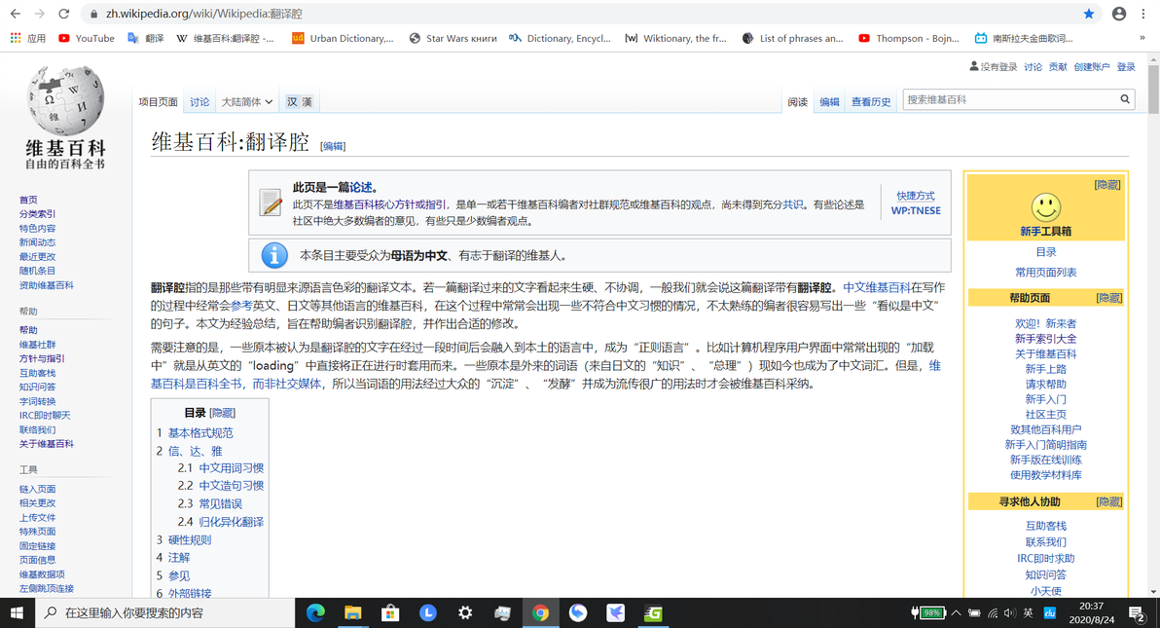The image size is (1160, 628).
Task: Open File Explorer from the taskbar
Action: (353, 612)
